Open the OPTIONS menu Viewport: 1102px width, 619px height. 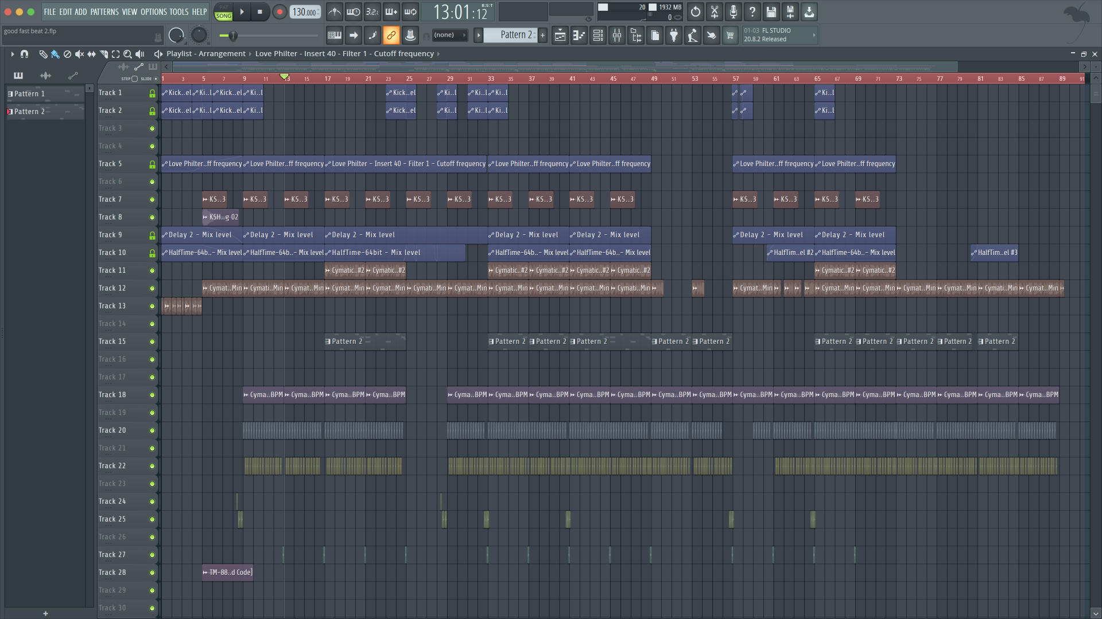pos(154,11)
